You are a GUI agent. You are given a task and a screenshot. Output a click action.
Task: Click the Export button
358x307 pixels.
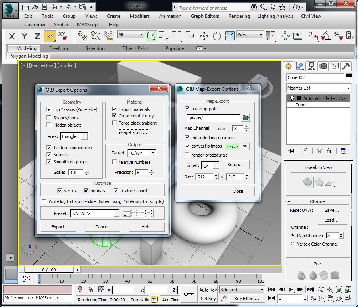(x=58, y=227)
